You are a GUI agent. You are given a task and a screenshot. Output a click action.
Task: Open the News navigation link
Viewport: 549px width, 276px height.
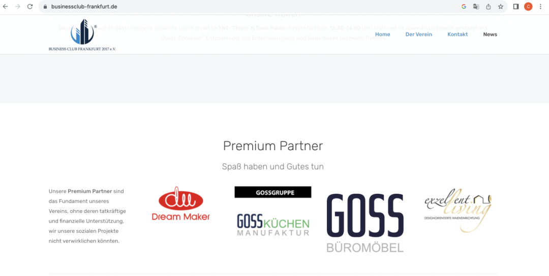tap(490, 34)
